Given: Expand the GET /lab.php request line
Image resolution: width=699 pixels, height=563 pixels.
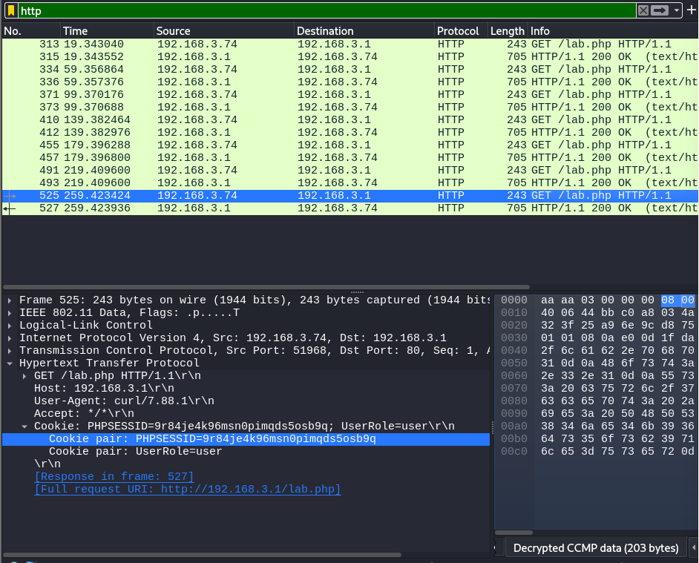Looking at the screenshot, I should click(24, 376).
